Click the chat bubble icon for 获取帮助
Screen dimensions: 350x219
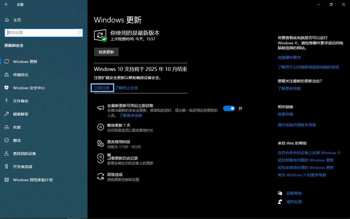click(x=280, y=193)
